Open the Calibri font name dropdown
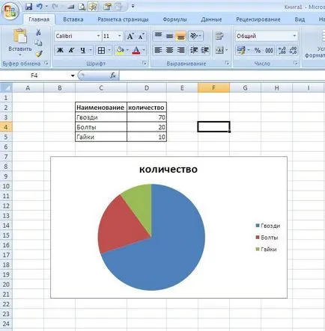 pyautogui.click(x=98, y=37)
